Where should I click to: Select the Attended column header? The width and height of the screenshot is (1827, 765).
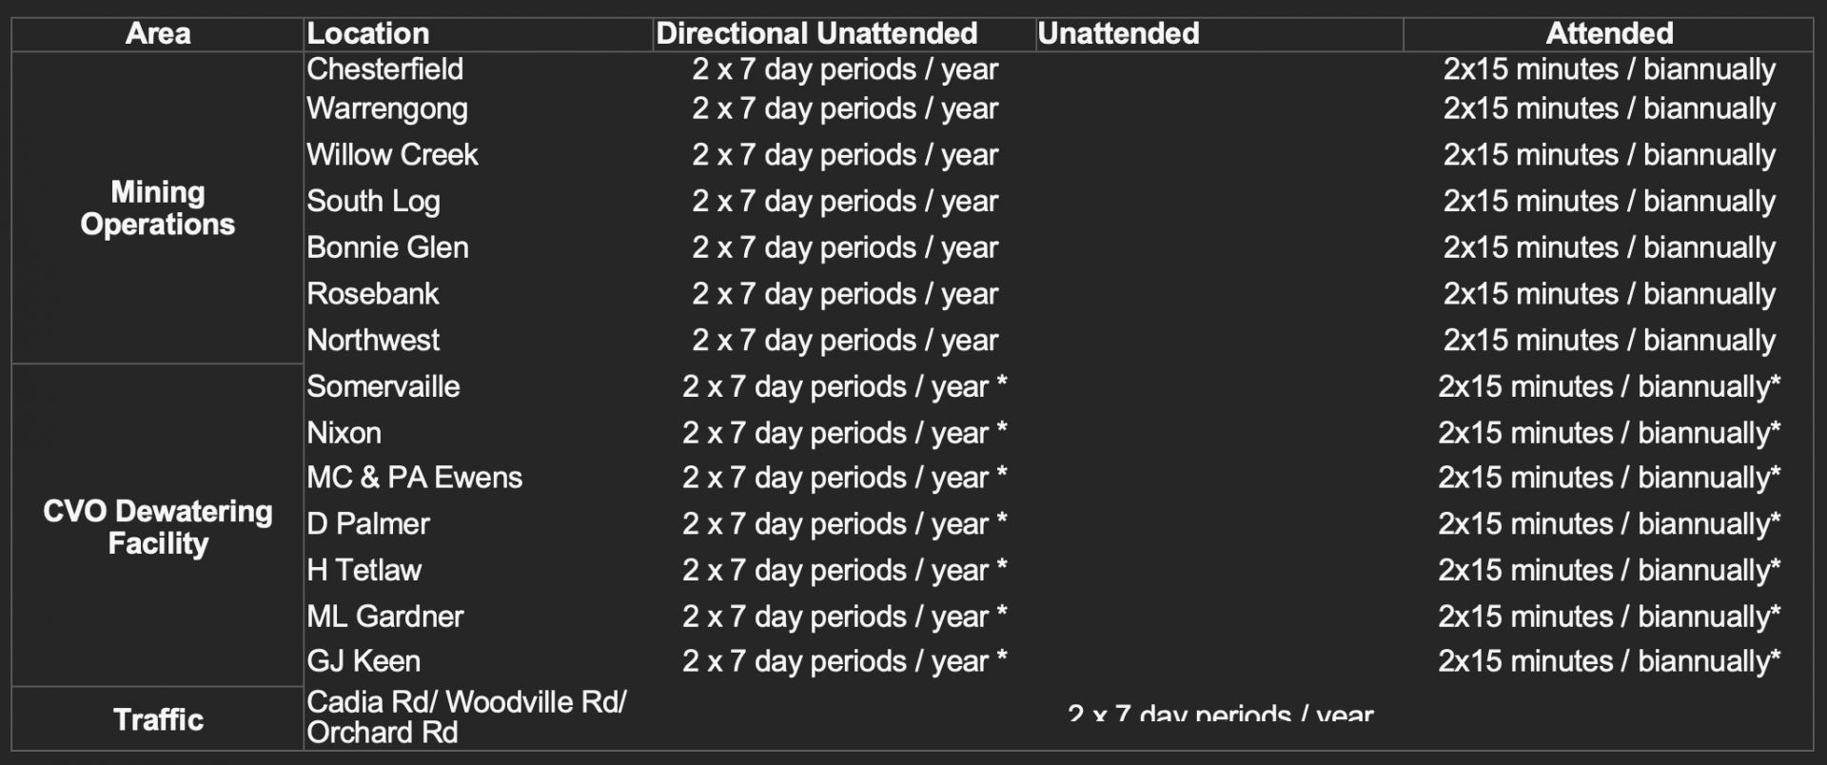tap(1609, 33)
